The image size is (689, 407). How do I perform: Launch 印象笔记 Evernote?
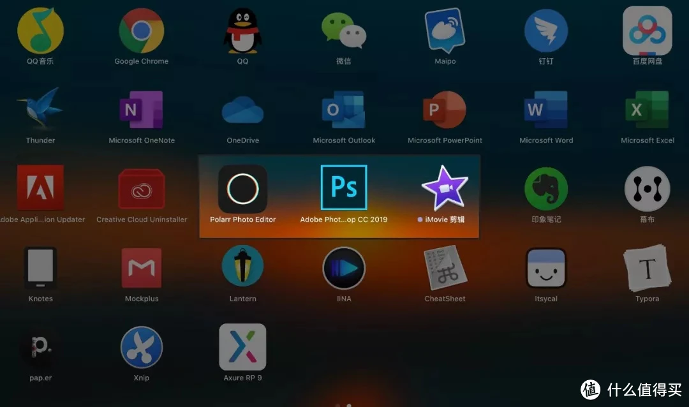[546, 189]
